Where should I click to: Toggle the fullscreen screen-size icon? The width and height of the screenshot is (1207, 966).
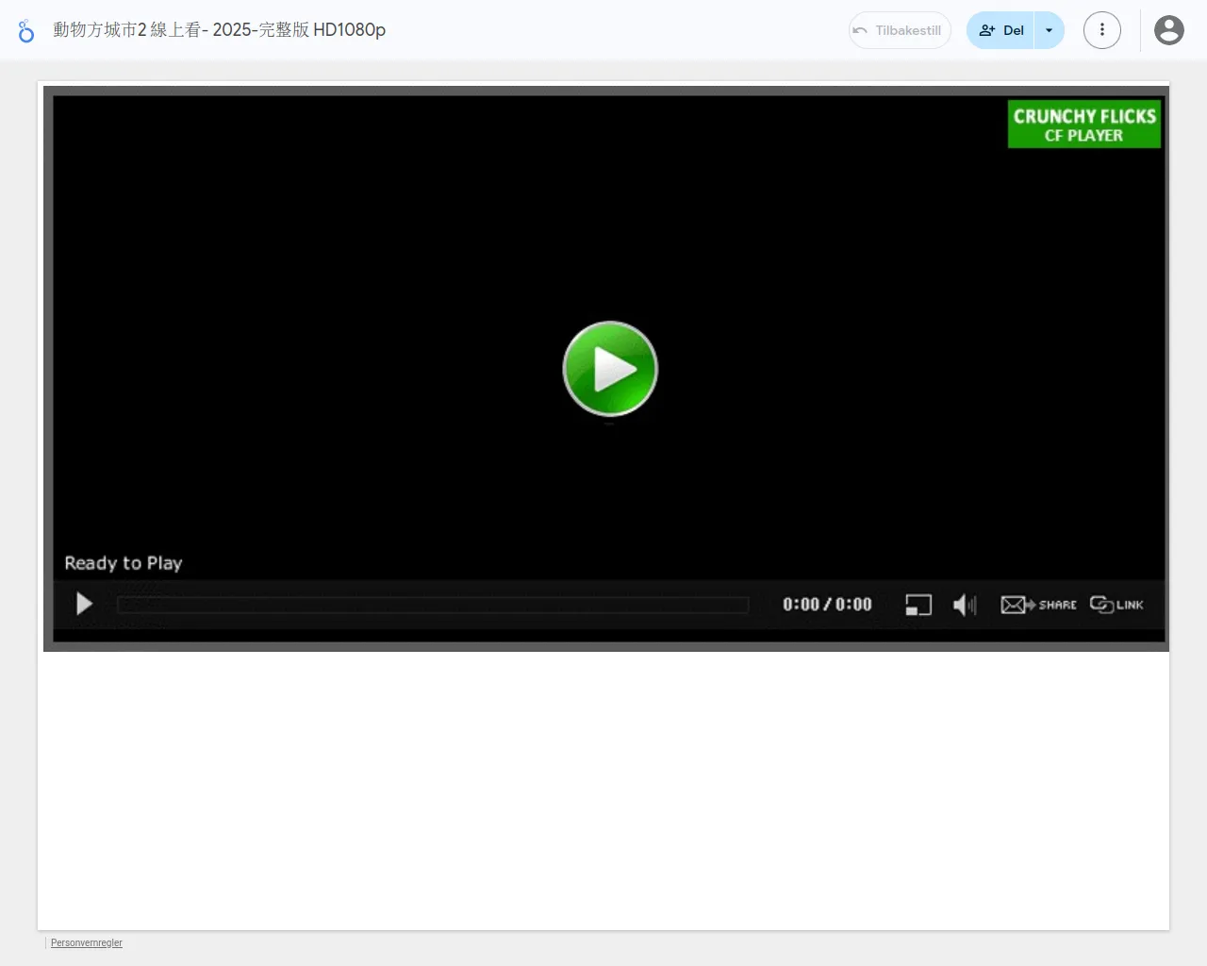pos(918,605)
